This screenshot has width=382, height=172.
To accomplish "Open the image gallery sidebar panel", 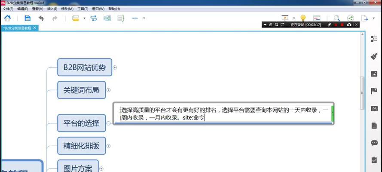I will [x=374, y=74].
